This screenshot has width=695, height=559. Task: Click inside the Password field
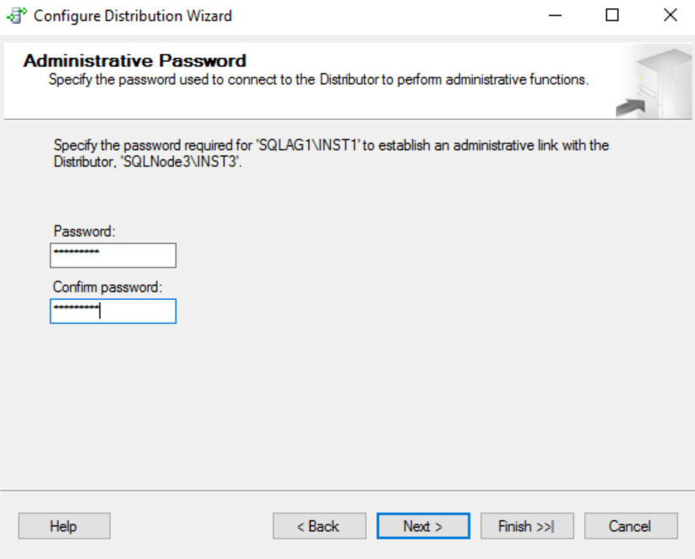click(x=113, y=255)
